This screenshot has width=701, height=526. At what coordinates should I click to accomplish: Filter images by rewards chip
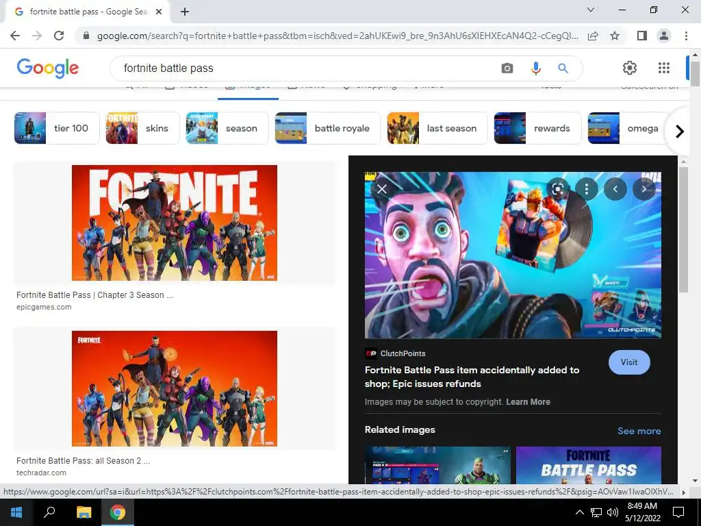tap(538, 128)
